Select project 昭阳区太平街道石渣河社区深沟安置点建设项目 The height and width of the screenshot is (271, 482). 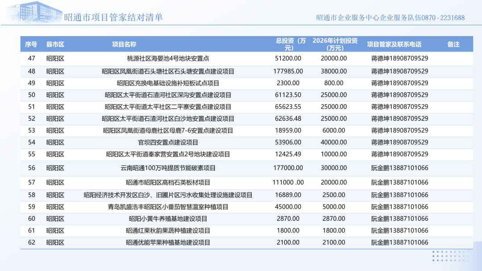pos(168,95)
